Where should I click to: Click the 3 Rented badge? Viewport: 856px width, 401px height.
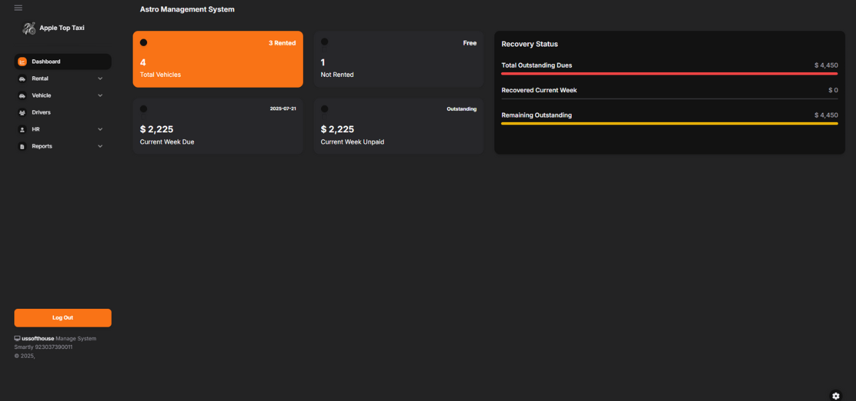coord(282,43)
